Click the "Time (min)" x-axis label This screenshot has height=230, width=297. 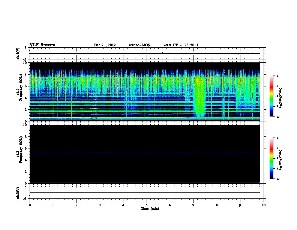coord(150,209)
